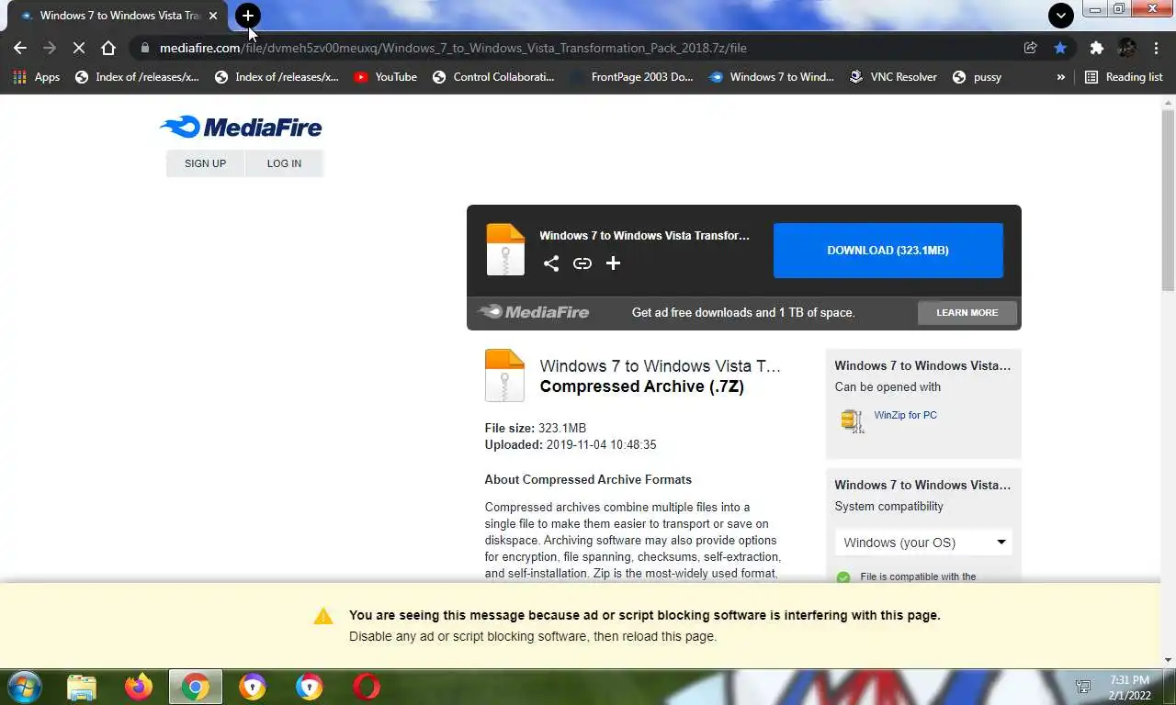Image resolution: width=1176 pixels, height=705 pixels.
Task: Open Chrome from the taskbar
Action: pyautogui.click(x=195, y=687)
